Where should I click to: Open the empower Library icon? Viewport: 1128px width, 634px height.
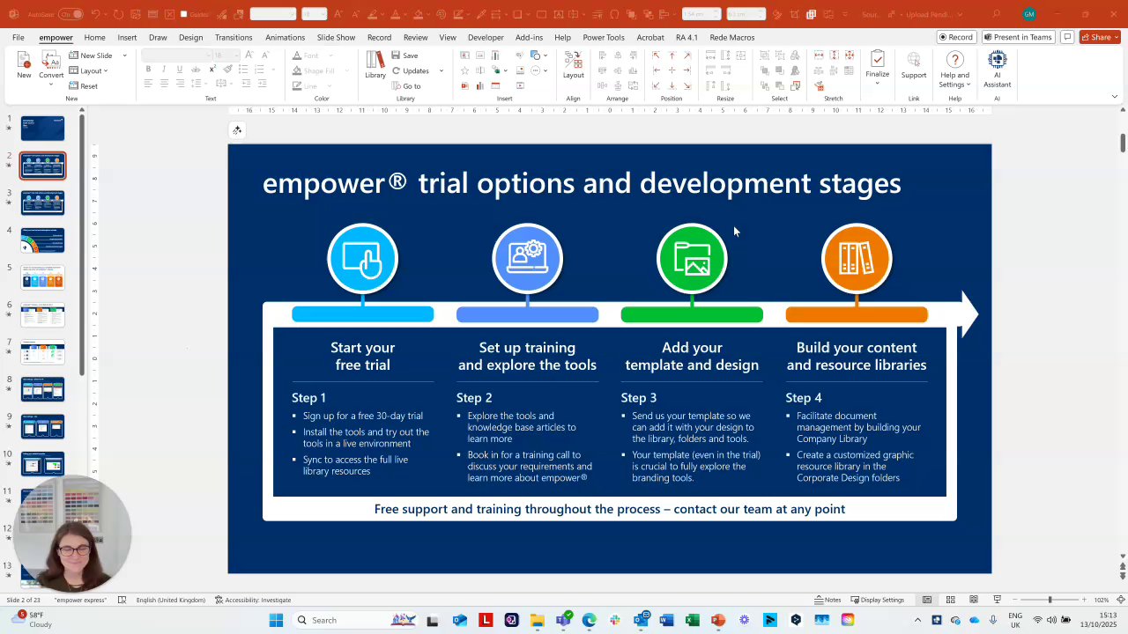(375, 64)
